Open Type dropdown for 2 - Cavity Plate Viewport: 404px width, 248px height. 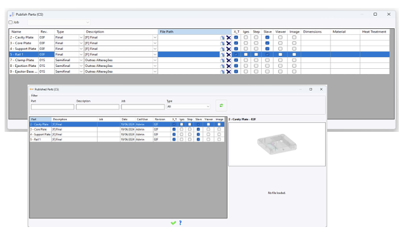pyautogui.click(x=81, y=37)
